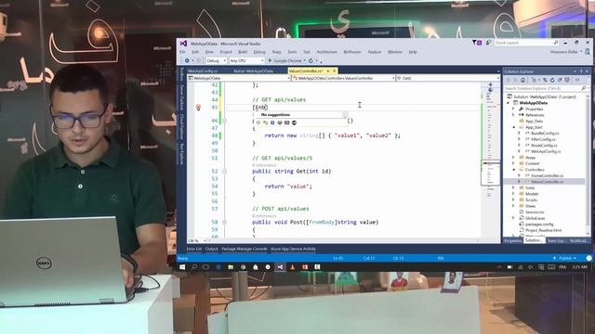Collapse the Post method at line 58
Viewport: 595px width, 334px height.
coord(224,223)
